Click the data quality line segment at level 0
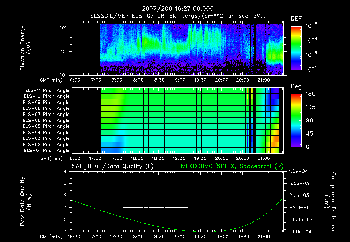 click(x=234, y=220)
